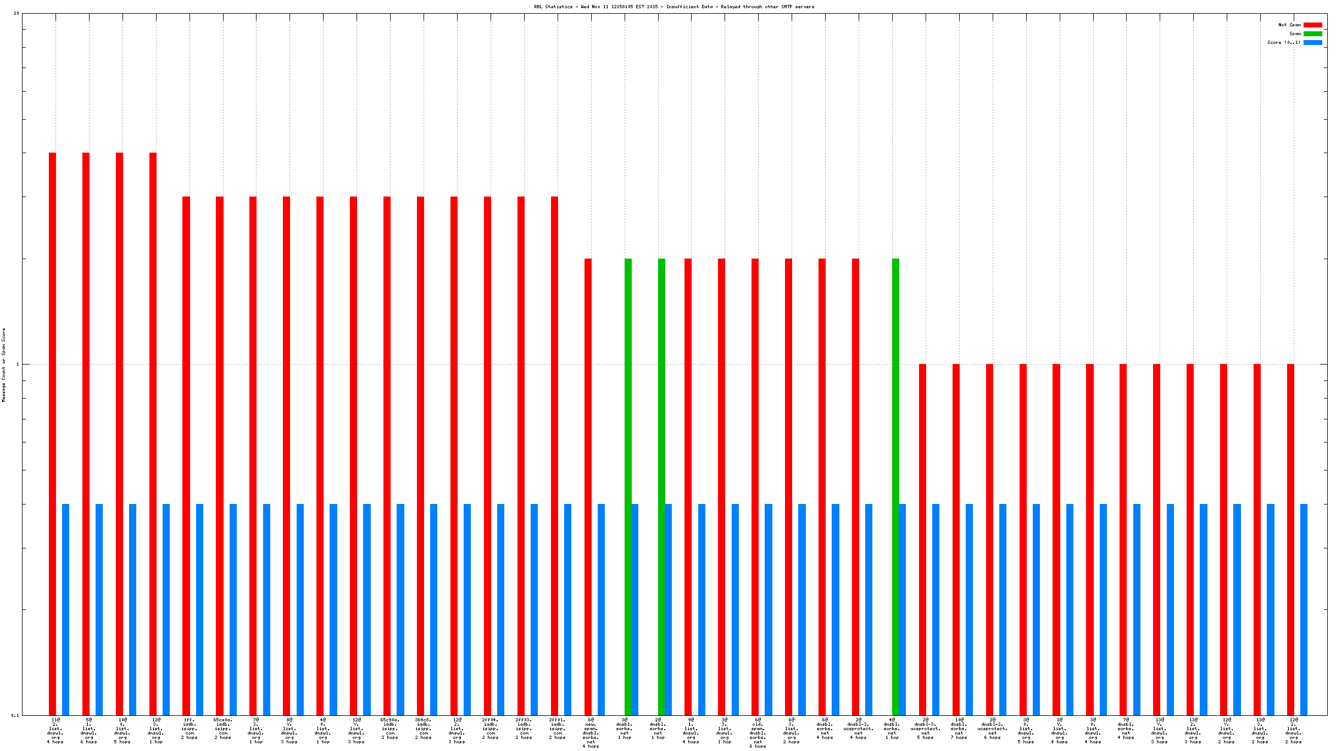The width and height of the screenshot is (1336, 751).
Task: Click the Message Count or Spam Score axis label
Action: [4, 365]
